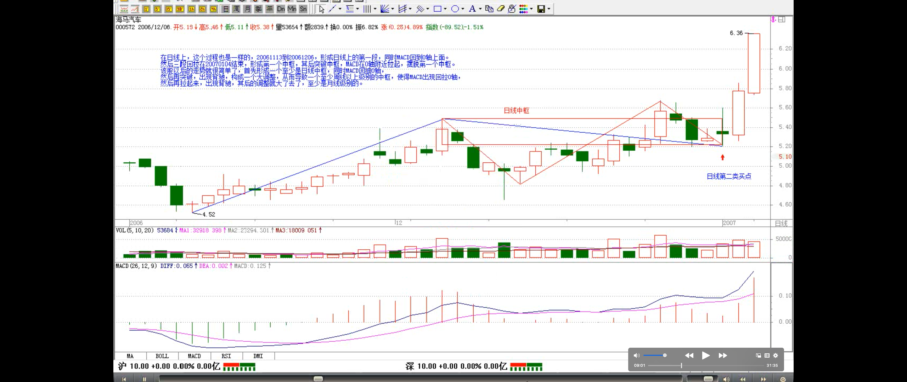Expand text tool dropdown arrow
The image size is (907, 382).
click(480, 9)
